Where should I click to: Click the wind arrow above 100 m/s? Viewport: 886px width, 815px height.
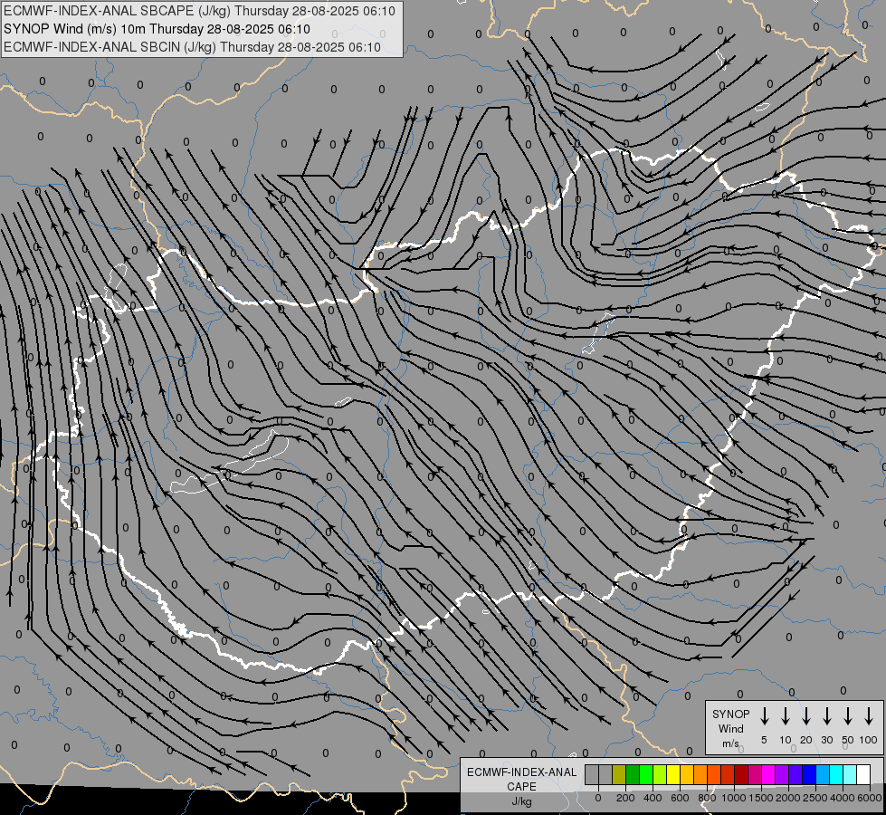(869, 716)
